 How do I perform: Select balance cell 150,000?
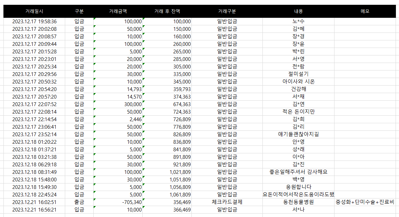pyautogui.click(x=167, y=29)
